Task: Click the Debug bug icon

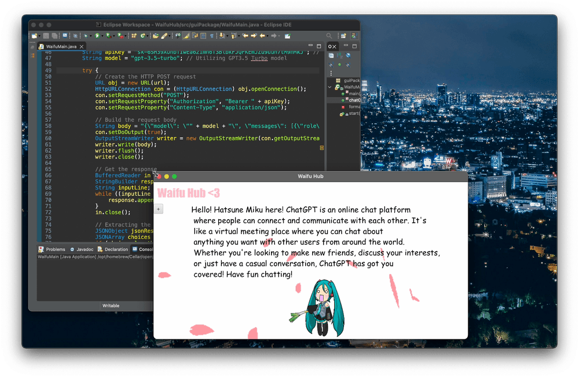Action: [86, 36]
